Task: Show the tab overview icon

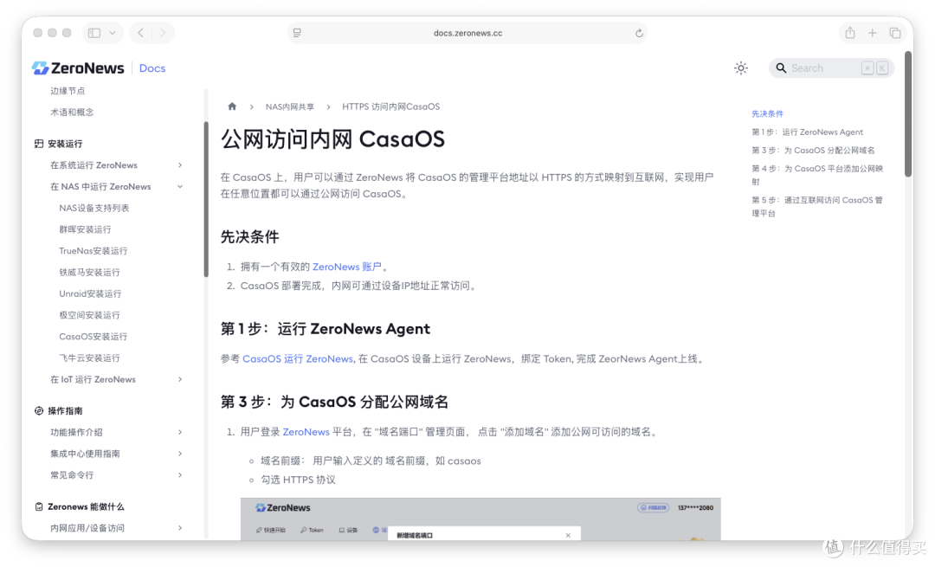Action: pos(895,33)
